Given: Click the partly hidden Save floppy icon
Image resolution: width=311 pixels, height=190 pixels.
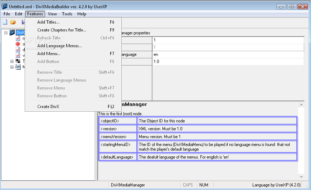Looking at the screenshot, I should point(23,22).
